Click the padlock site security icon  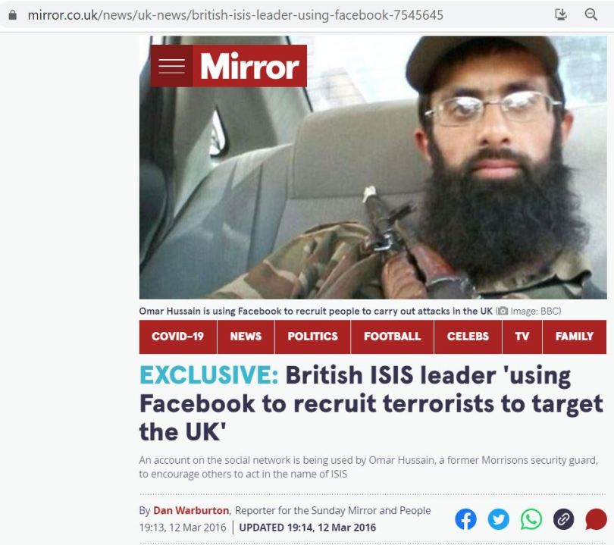(13, 15)
